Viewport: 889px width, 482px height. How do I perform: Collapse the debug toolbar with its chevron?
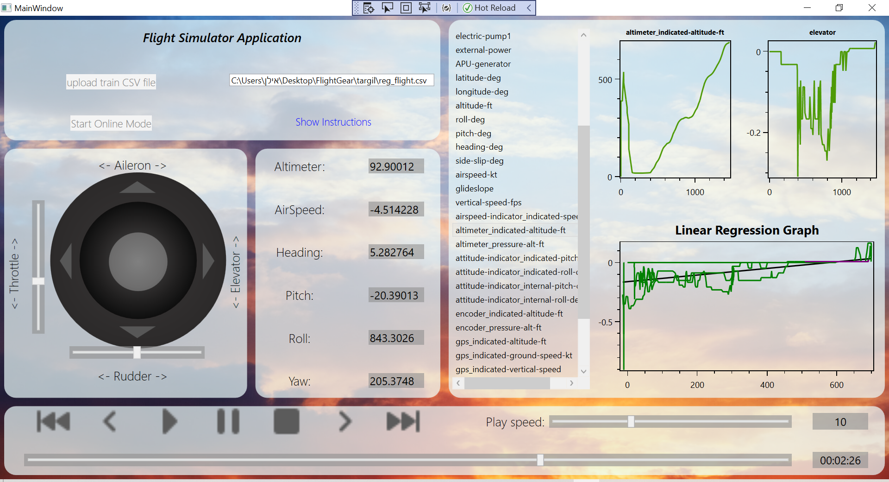(x=529, y=8)
